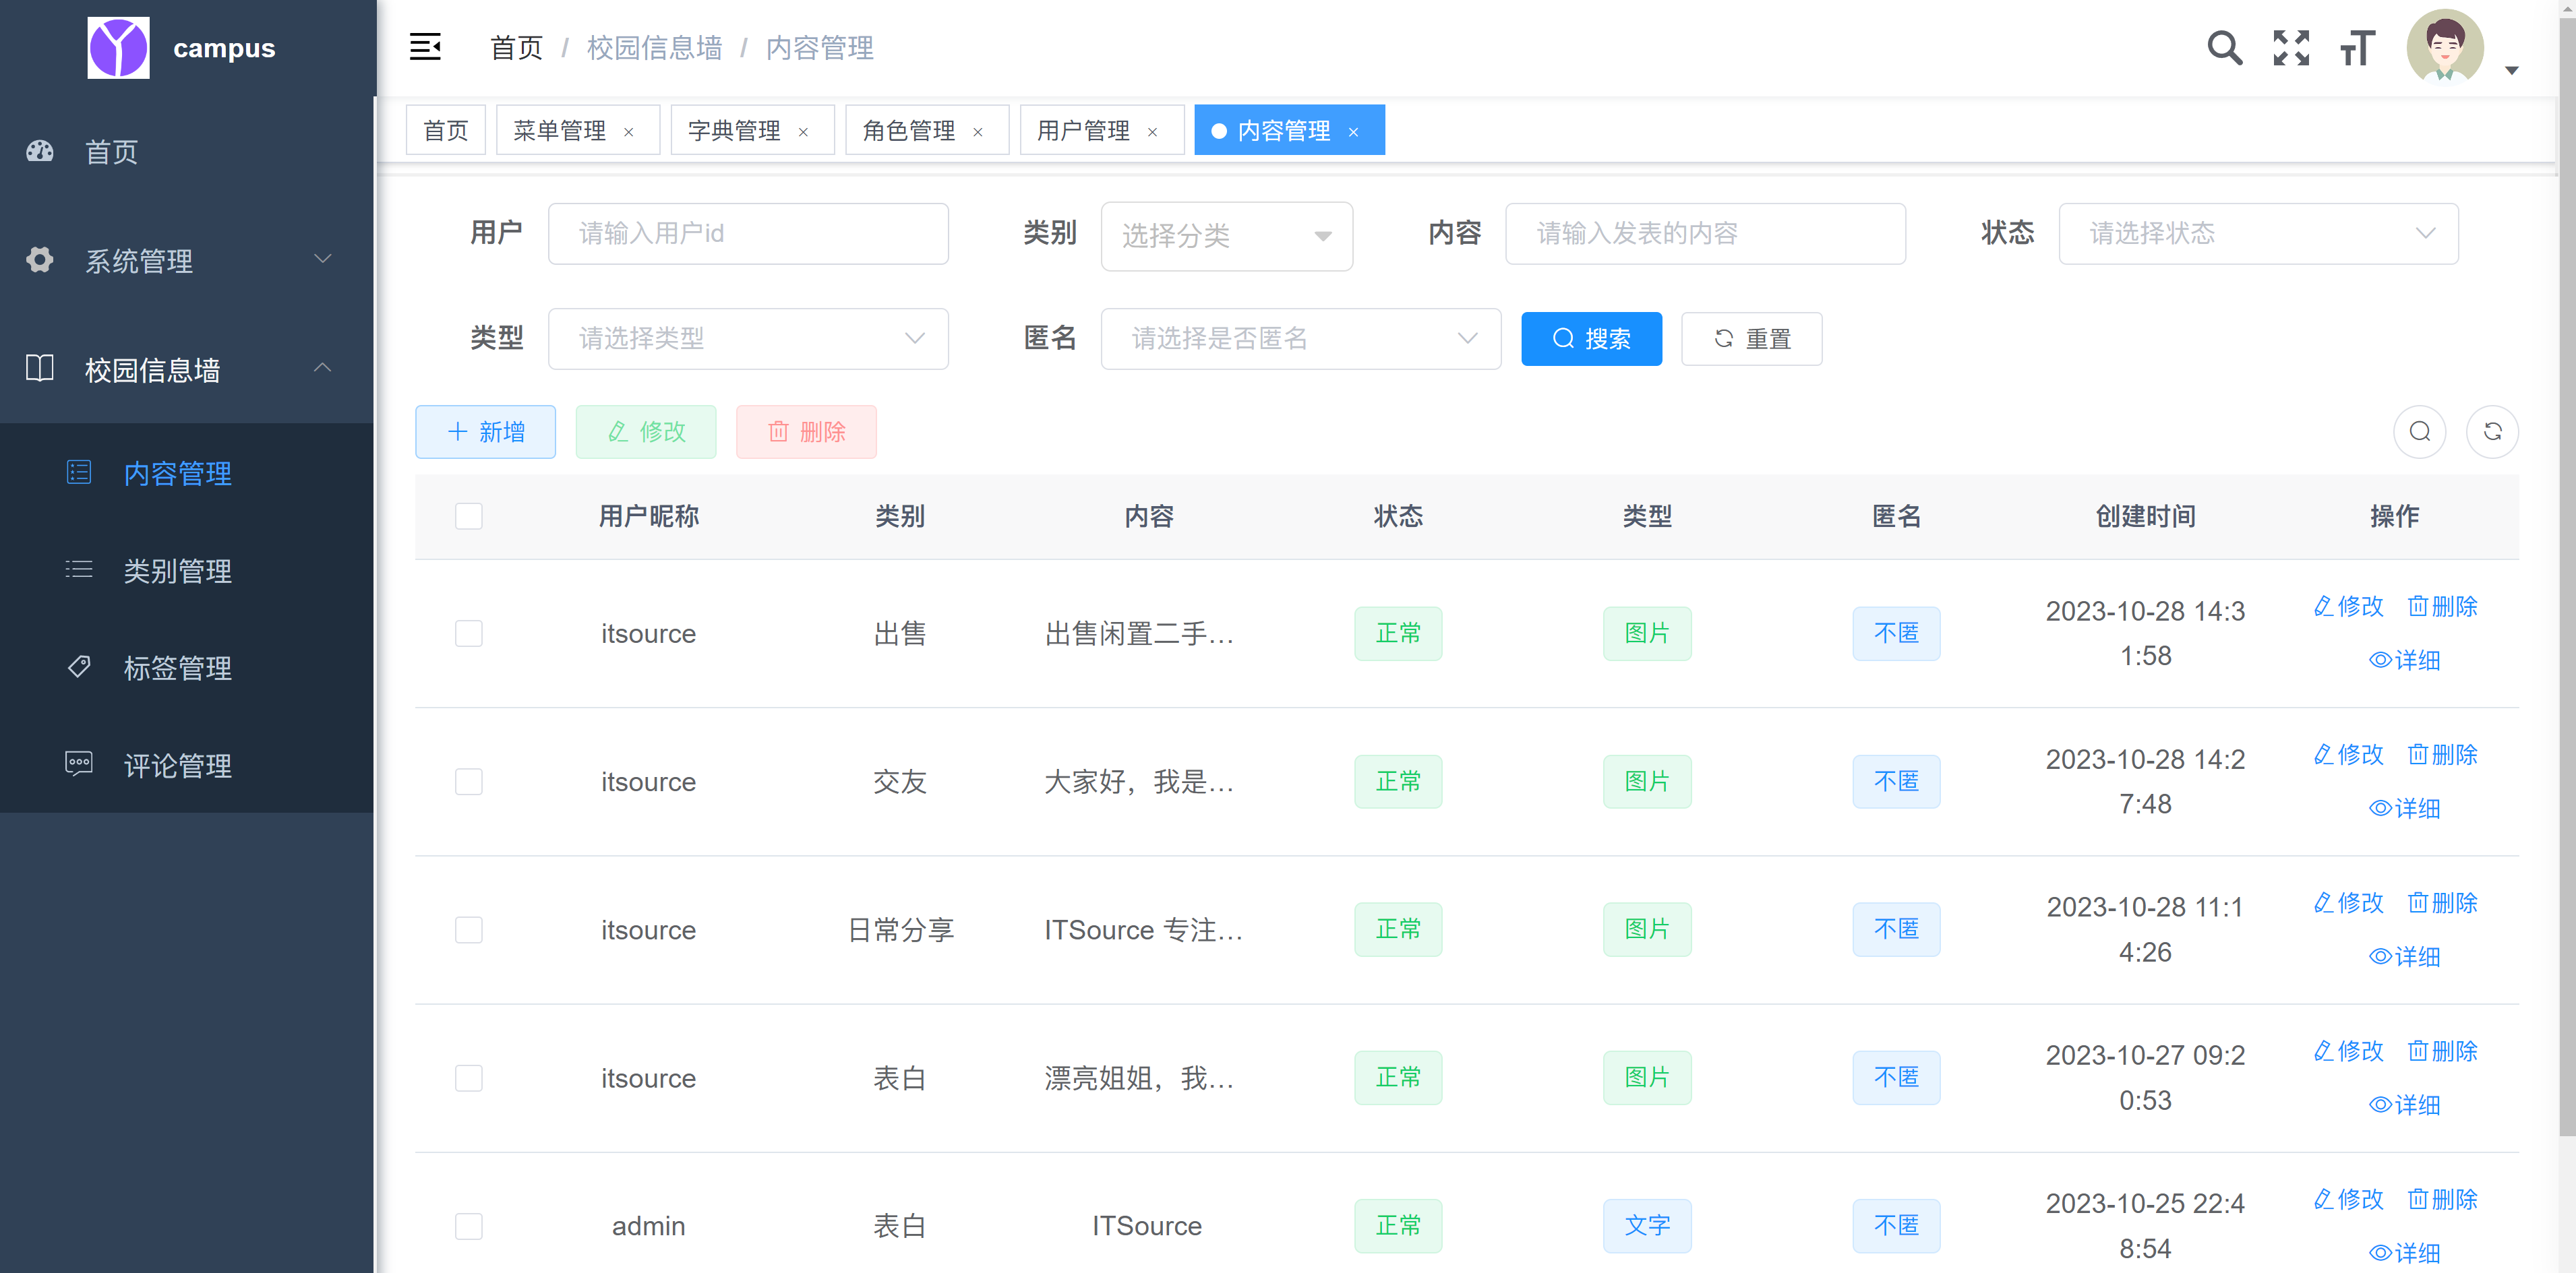Close the 菜单管理 tab
Screen dimensions: 2576x1273
coord(629,132)
